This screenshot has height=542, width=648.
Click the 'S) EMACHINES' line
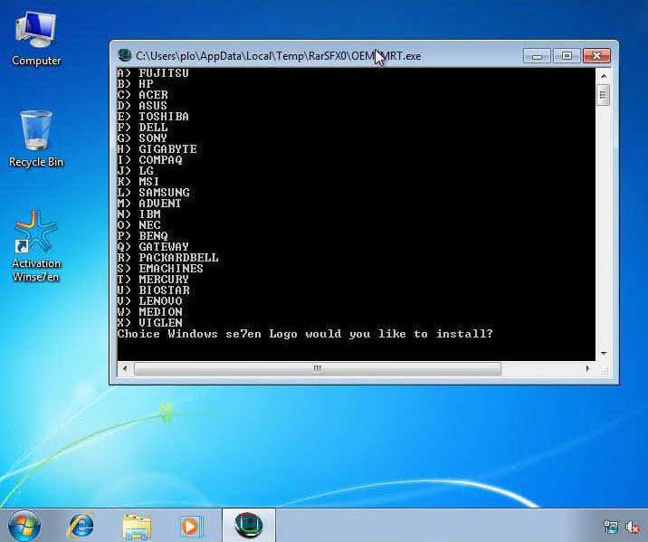coord(160,269)
